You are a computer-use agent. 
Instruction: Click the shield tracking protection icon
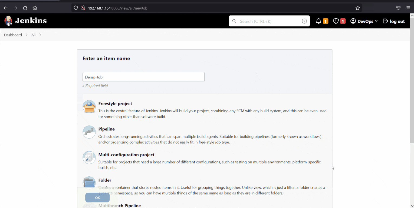pos(76,8)
